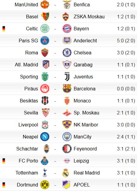
Task: Click the Borussia Dortmund BVB logo
Action: point(45,185)
